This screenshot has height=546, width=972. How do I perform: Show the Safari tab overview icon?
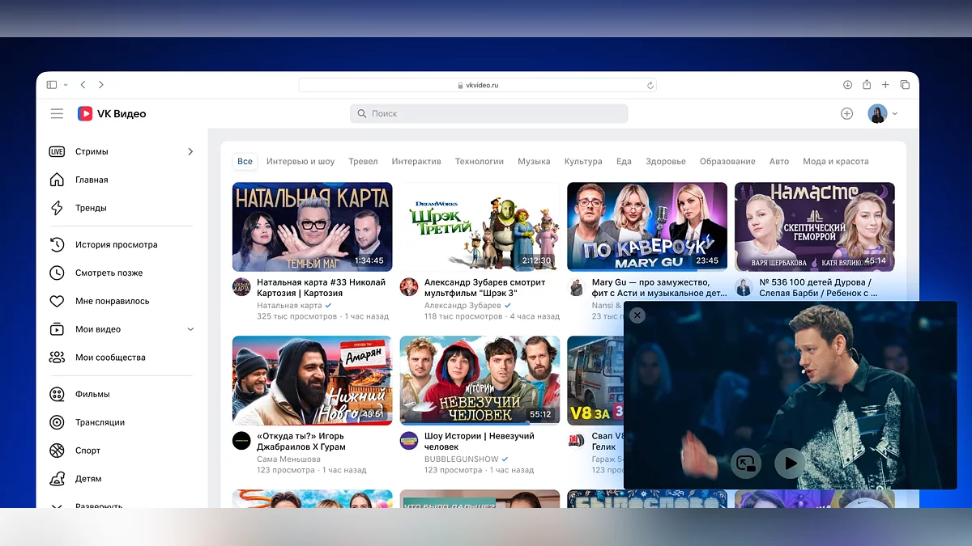(905, 85)
